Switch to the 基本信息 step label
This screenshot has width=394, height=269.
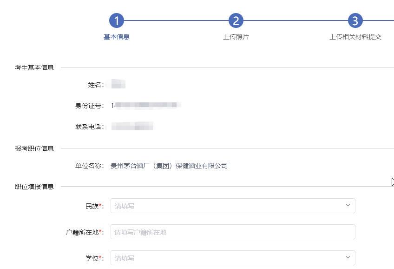117,37
